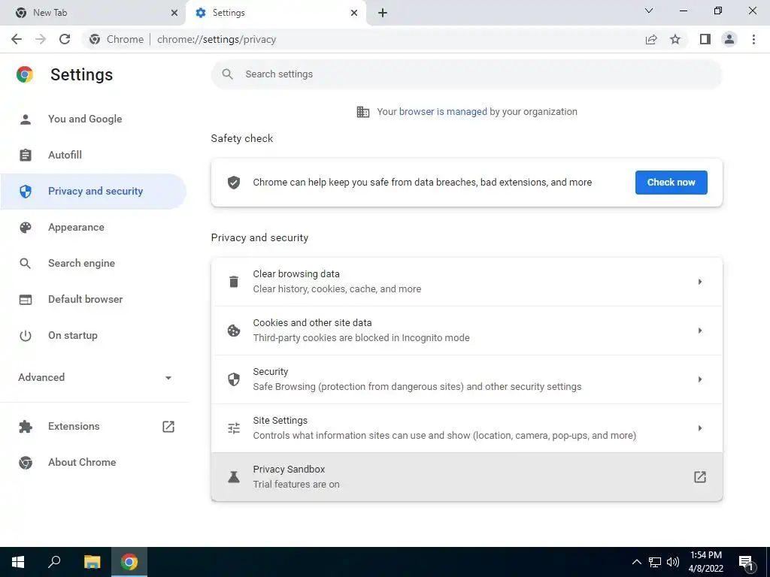Open You and Google settings
This screenshot has width=770, height=577.
tap(93, 119)
